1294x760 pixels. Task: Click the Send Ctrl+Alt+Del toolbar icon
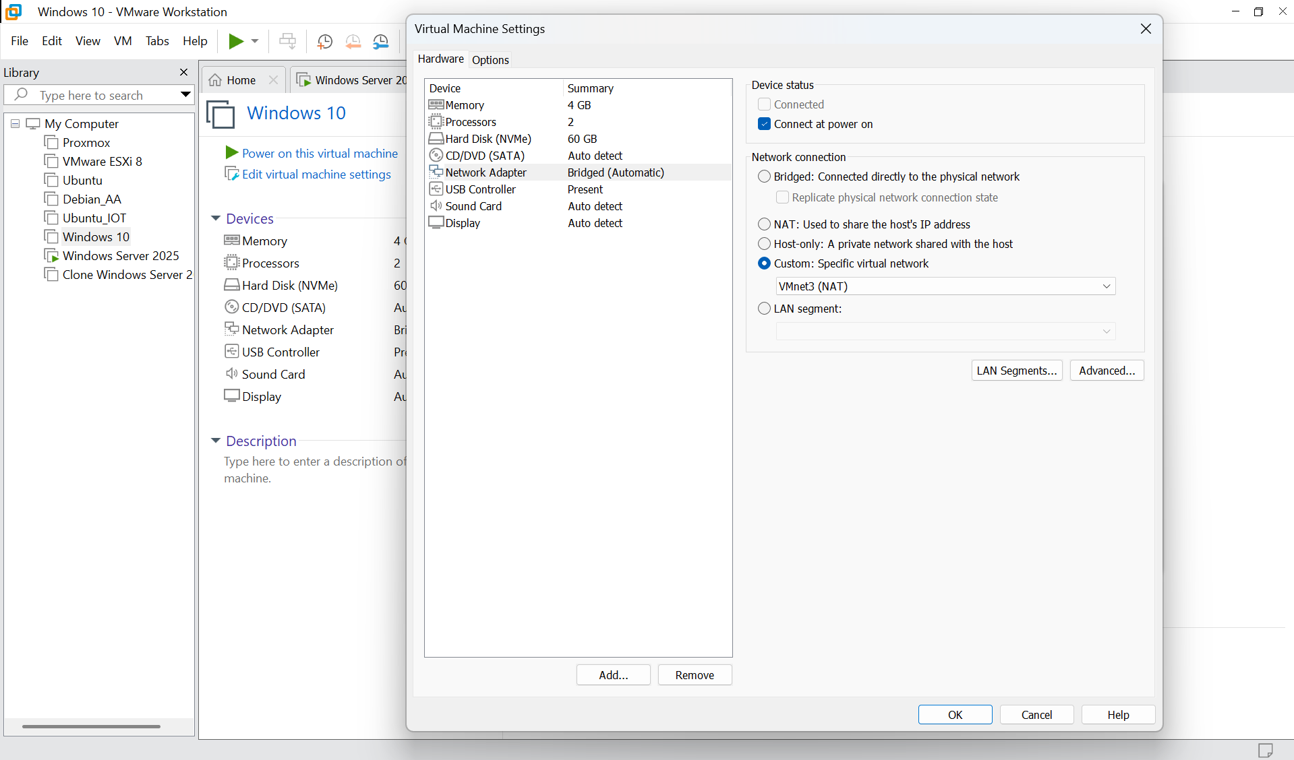click(x=288, y=41)
